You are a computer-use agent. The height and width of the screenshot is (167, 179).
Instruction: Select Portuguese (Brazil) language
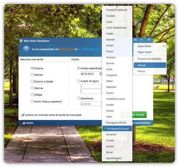coord(117,123)
